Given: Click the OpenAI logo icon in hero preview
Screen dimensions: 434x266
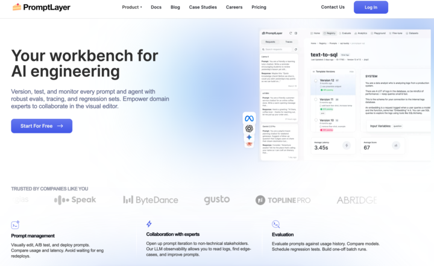Looking at the screenshot, I should [249, 128].
